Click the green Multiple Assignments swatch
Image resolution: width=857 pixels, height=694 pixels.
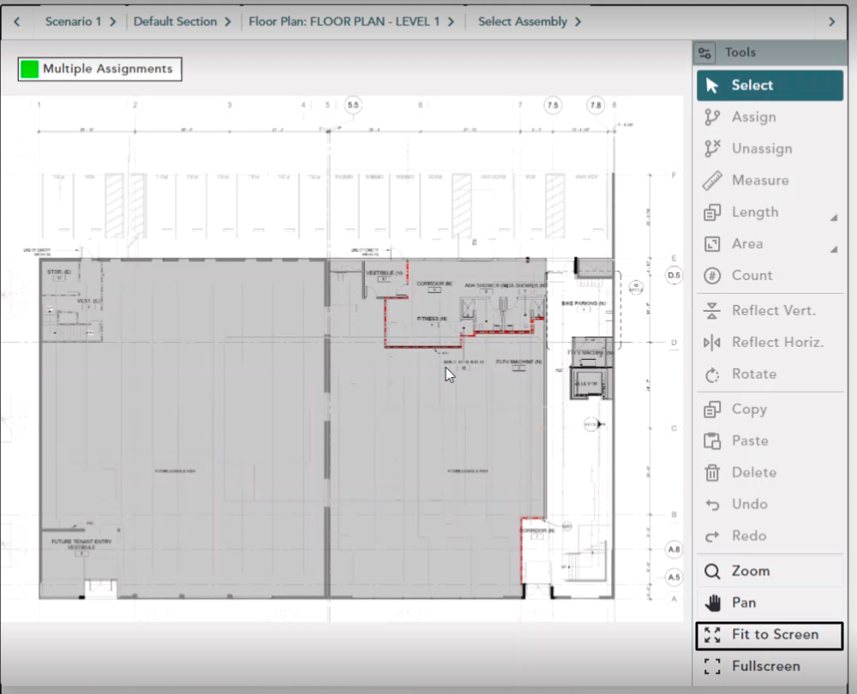tap(30, 69)
